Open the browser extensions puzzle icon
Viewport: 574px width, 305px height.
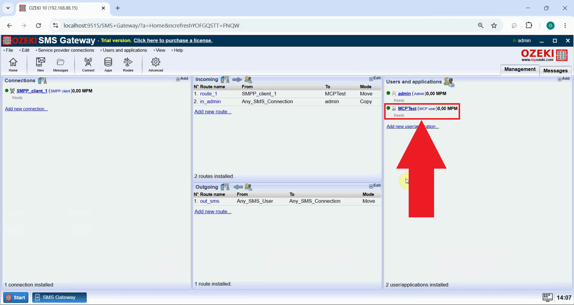[x=529, y=25]
